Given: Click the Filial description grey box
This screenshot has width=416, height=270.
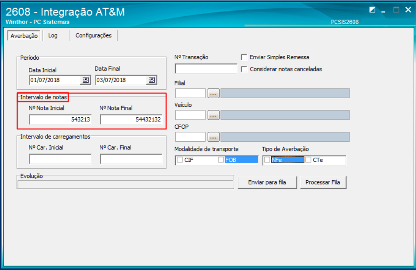Looking at the screenshot, I should [285, 93].
